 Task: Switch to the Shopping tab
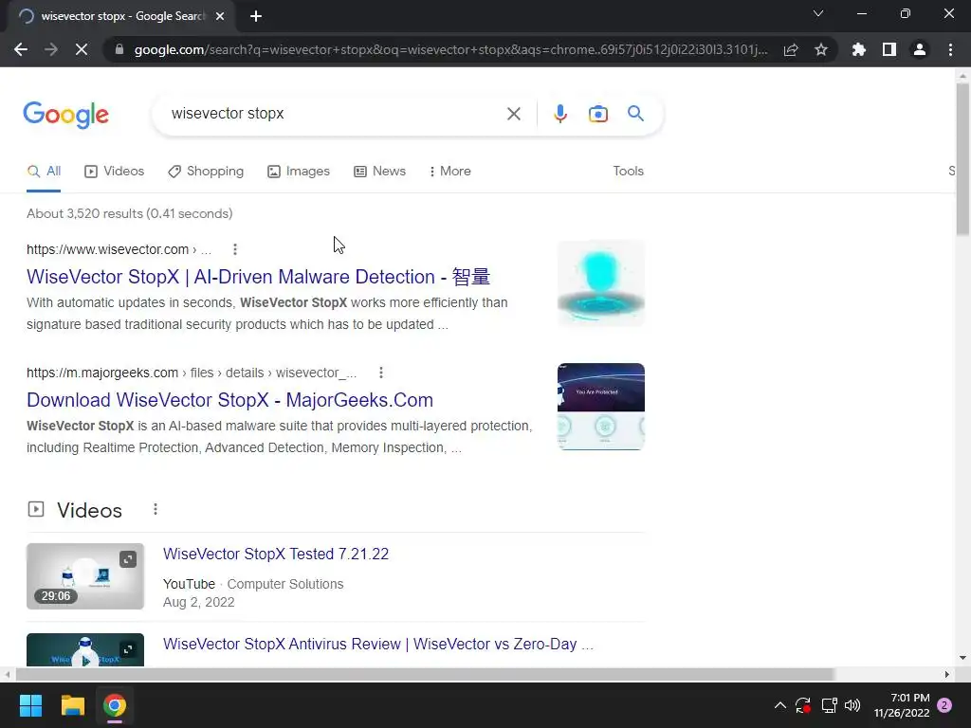[206, 172]
